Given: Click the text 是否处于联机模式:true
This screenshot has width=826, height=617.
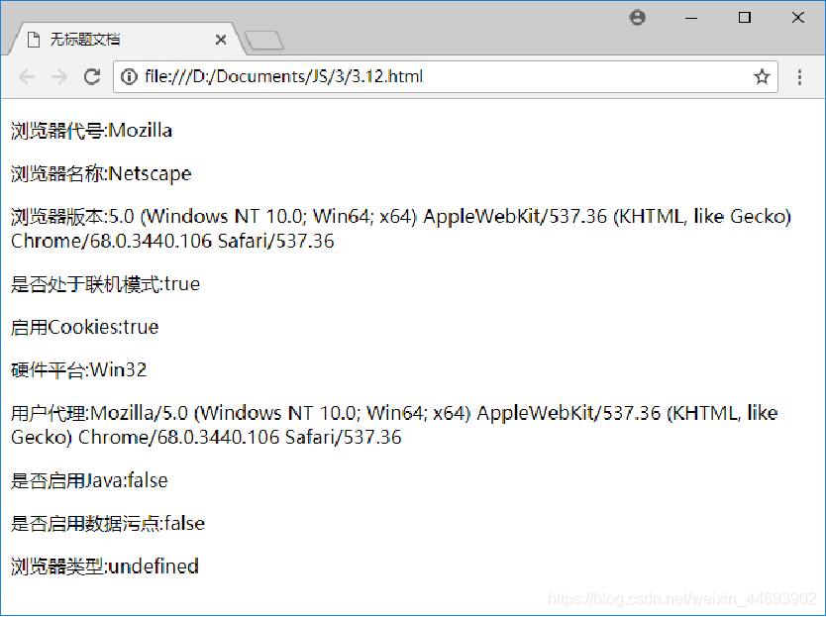Looking at the screenshot, I should pos(105,284).
